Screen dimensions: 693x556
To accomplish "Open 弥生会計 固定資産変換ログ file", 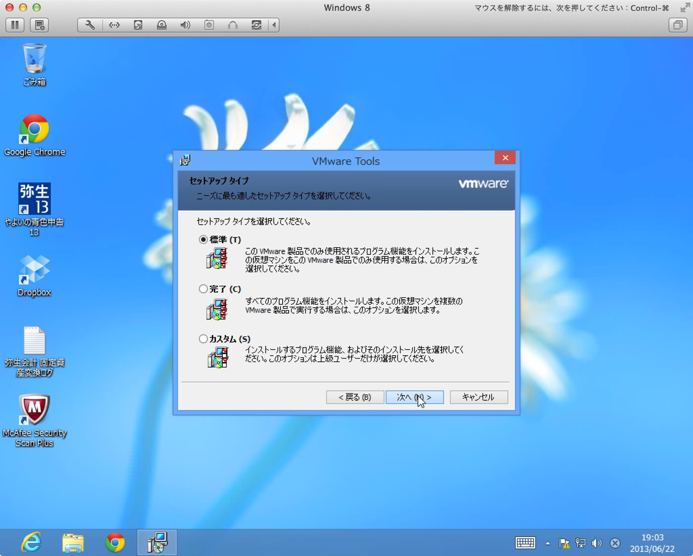I will (34, 352).
